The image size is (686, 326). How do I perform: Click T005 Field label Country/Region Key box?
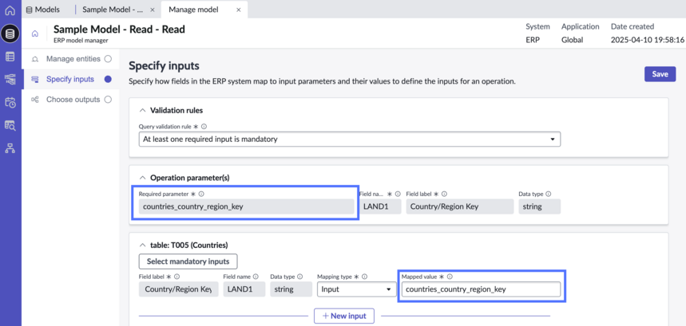[x=179, y=289]
